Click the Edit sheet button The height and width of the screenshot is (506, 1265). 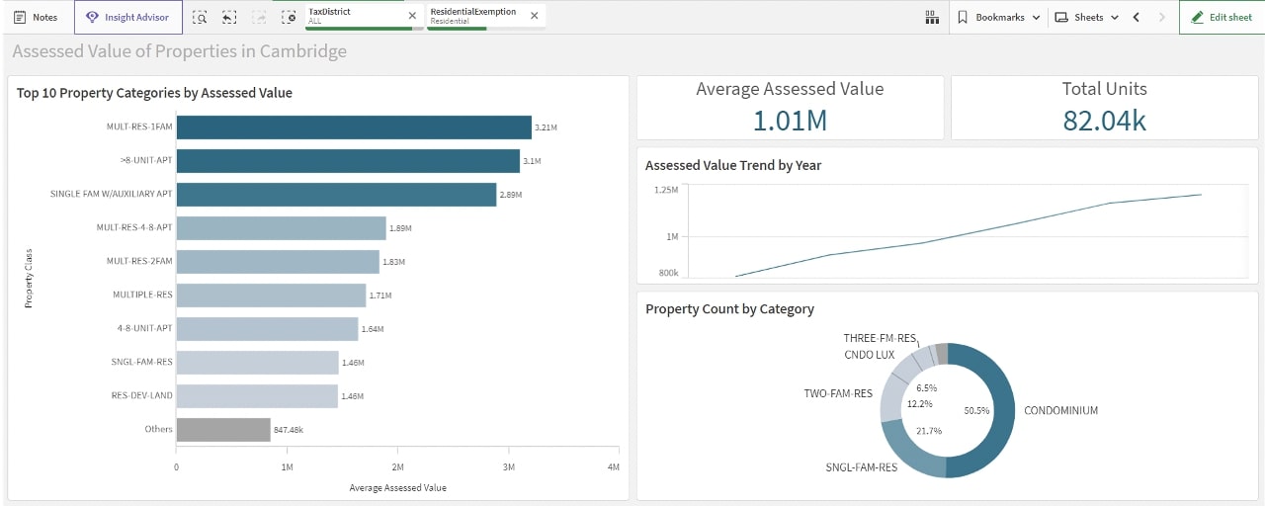[x=1222, y=17]
